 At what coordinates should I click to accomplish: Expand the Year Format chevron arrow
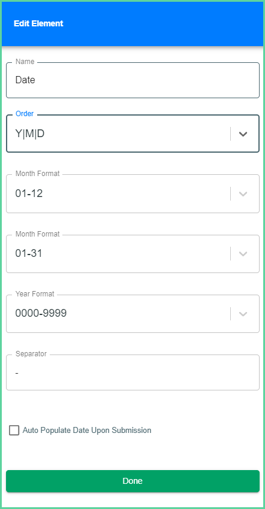point(243,314)
